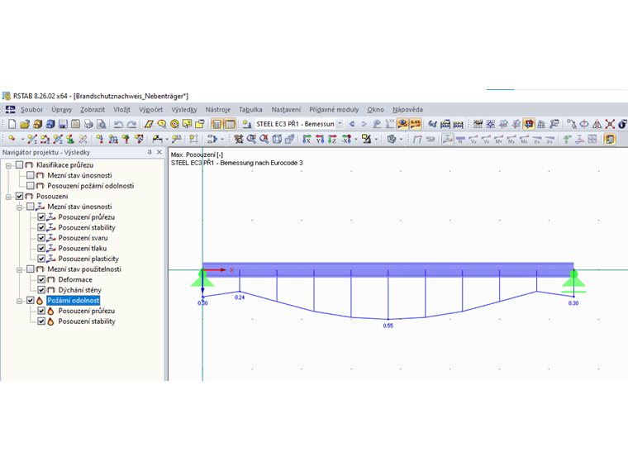Image resolution: width=628 pixels, height=471 pixels.
Task: Open the Nástroje menu
Action: point(218,109)
